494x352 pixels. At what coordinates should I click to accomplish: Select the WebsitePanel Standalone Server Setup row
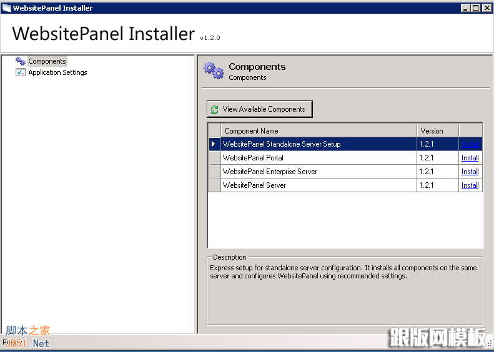[x=345, y=144]
